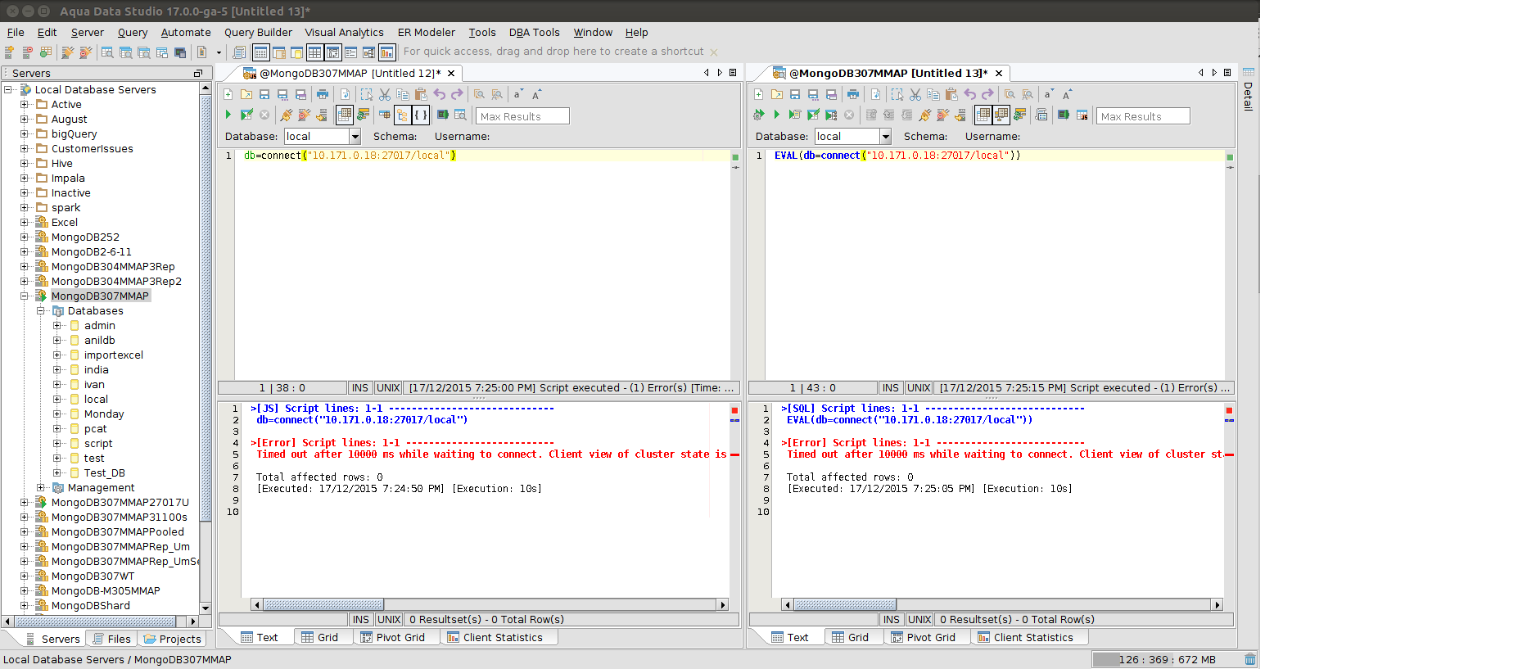Expand the Active folder in Servers tree
The image size is (1527, 669).
[25, 105]
